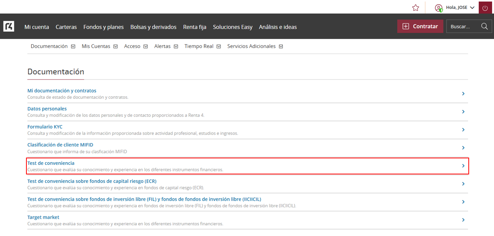Click description text under Formulario KYC
Screen dimensions: 494x236
(132, 133)
